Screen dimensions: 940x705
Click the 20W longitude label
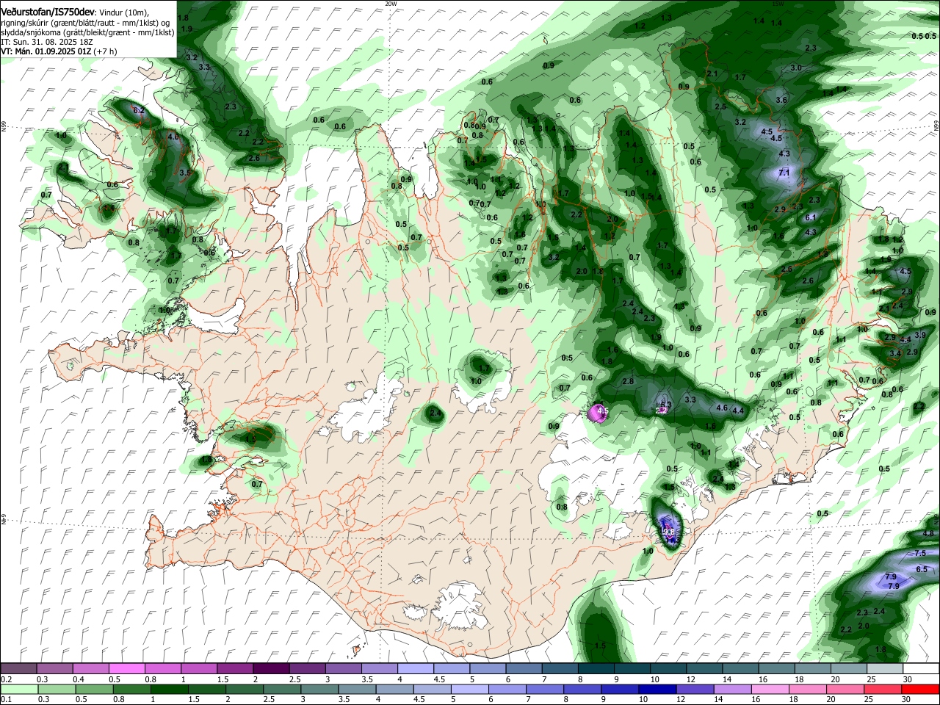point(391,3)
